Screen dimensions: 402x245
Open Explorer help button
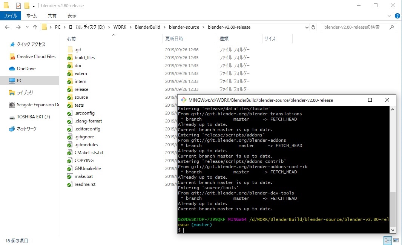coord(397,16)
